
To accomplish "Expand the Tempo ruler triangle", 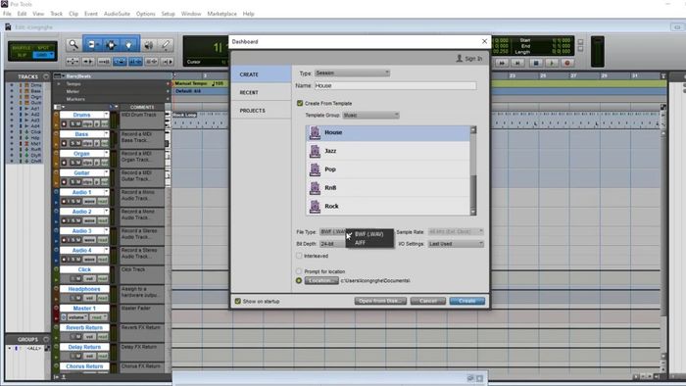I will click(59, 84).
